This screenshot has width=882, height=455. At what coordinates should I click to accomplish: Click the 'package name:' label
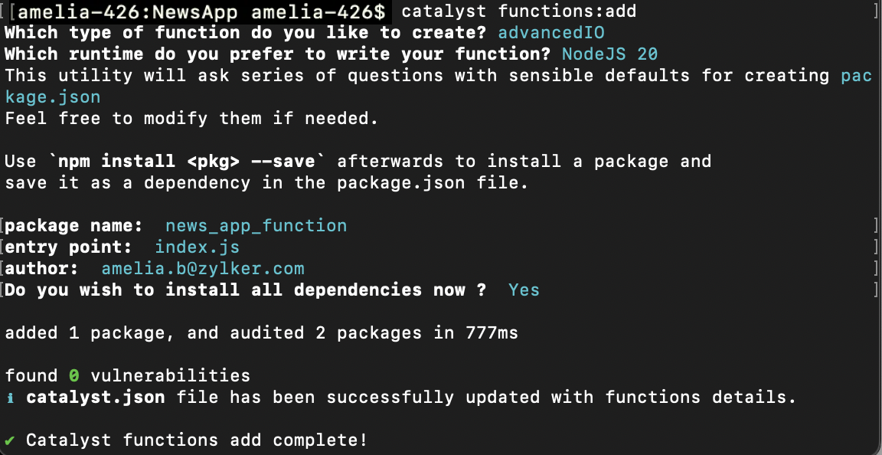coord(73,226)
